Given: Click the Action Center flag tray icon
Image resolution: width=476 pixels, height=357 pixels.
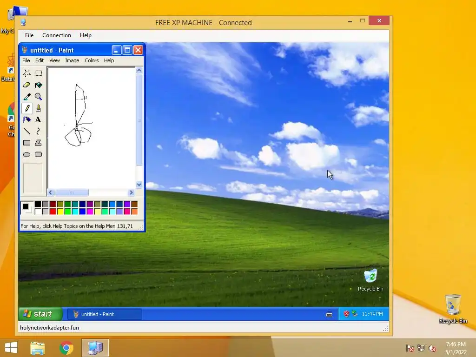Looking at the screenshot, I should coord(410,348).
